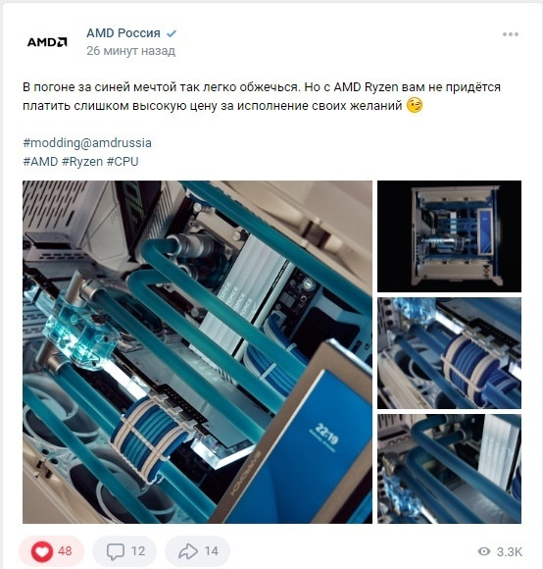
Task: Open the AMD logo avatar
Action: point(47,42)
